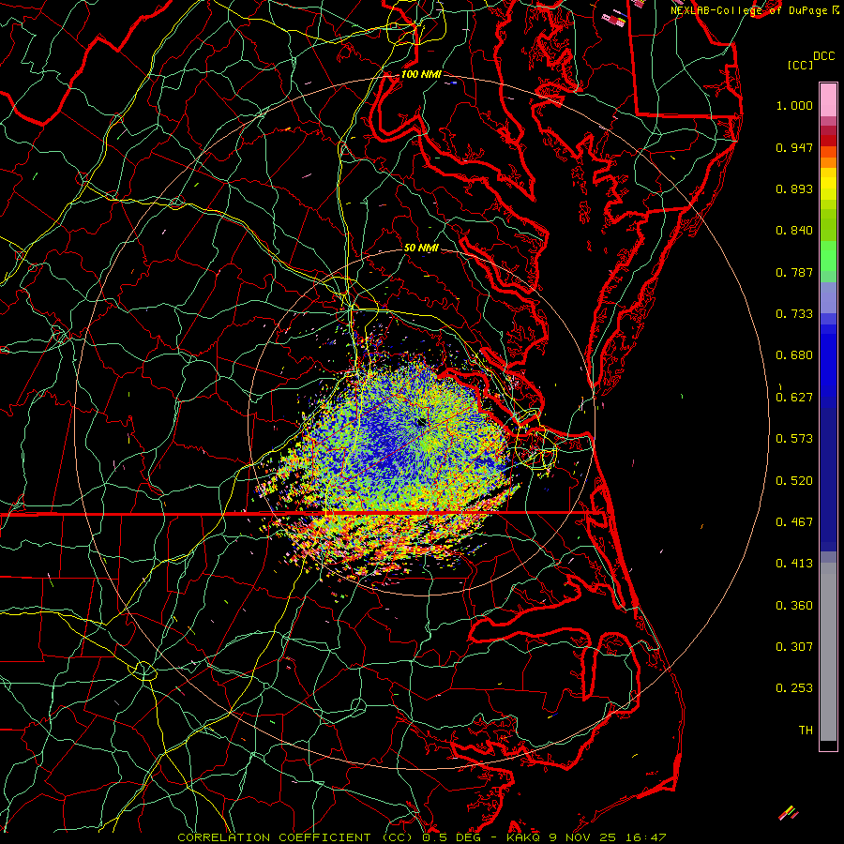Pick the dark red color bar segment
The width and height of the screenshot is (844, 844).
[x=828, y=140]
